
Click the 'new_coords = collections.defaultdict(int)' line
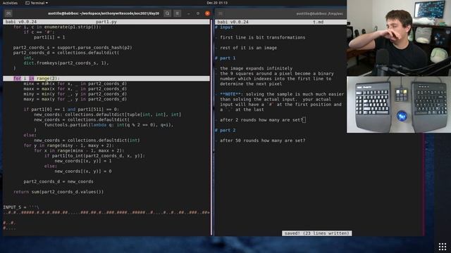[x=87, y=141]
